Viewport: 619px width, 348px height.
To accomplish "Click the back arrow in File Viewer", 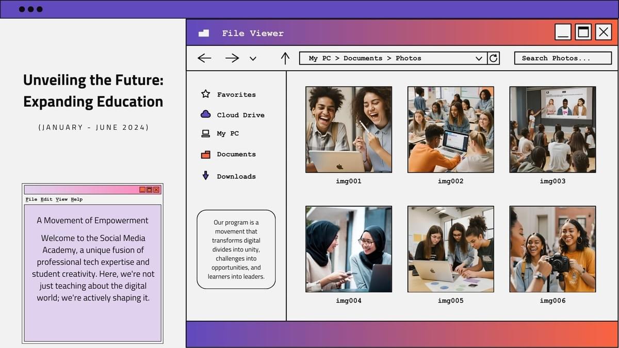I will click(204, 58).
